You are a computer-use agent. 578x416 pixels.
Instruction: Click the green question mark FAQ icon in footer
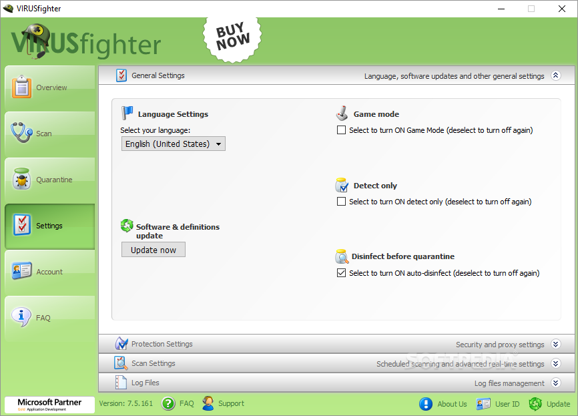(x=168, y=403)
